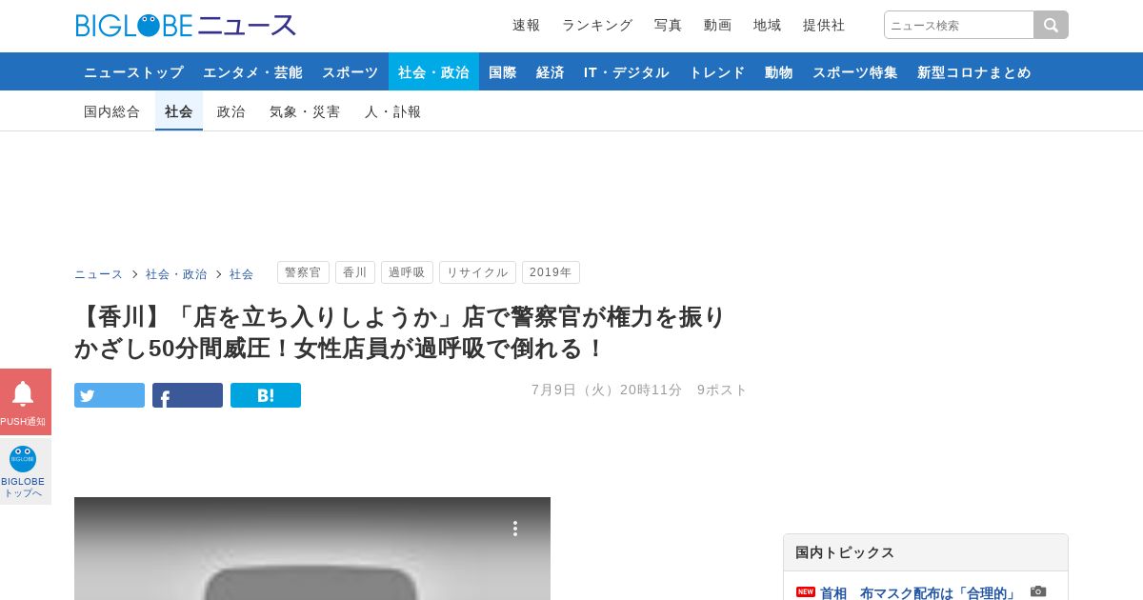Bookmark article with Hatena B! button
This screenshot has height=600, width=1143.
pyautogui.click(x=266, y=395)
